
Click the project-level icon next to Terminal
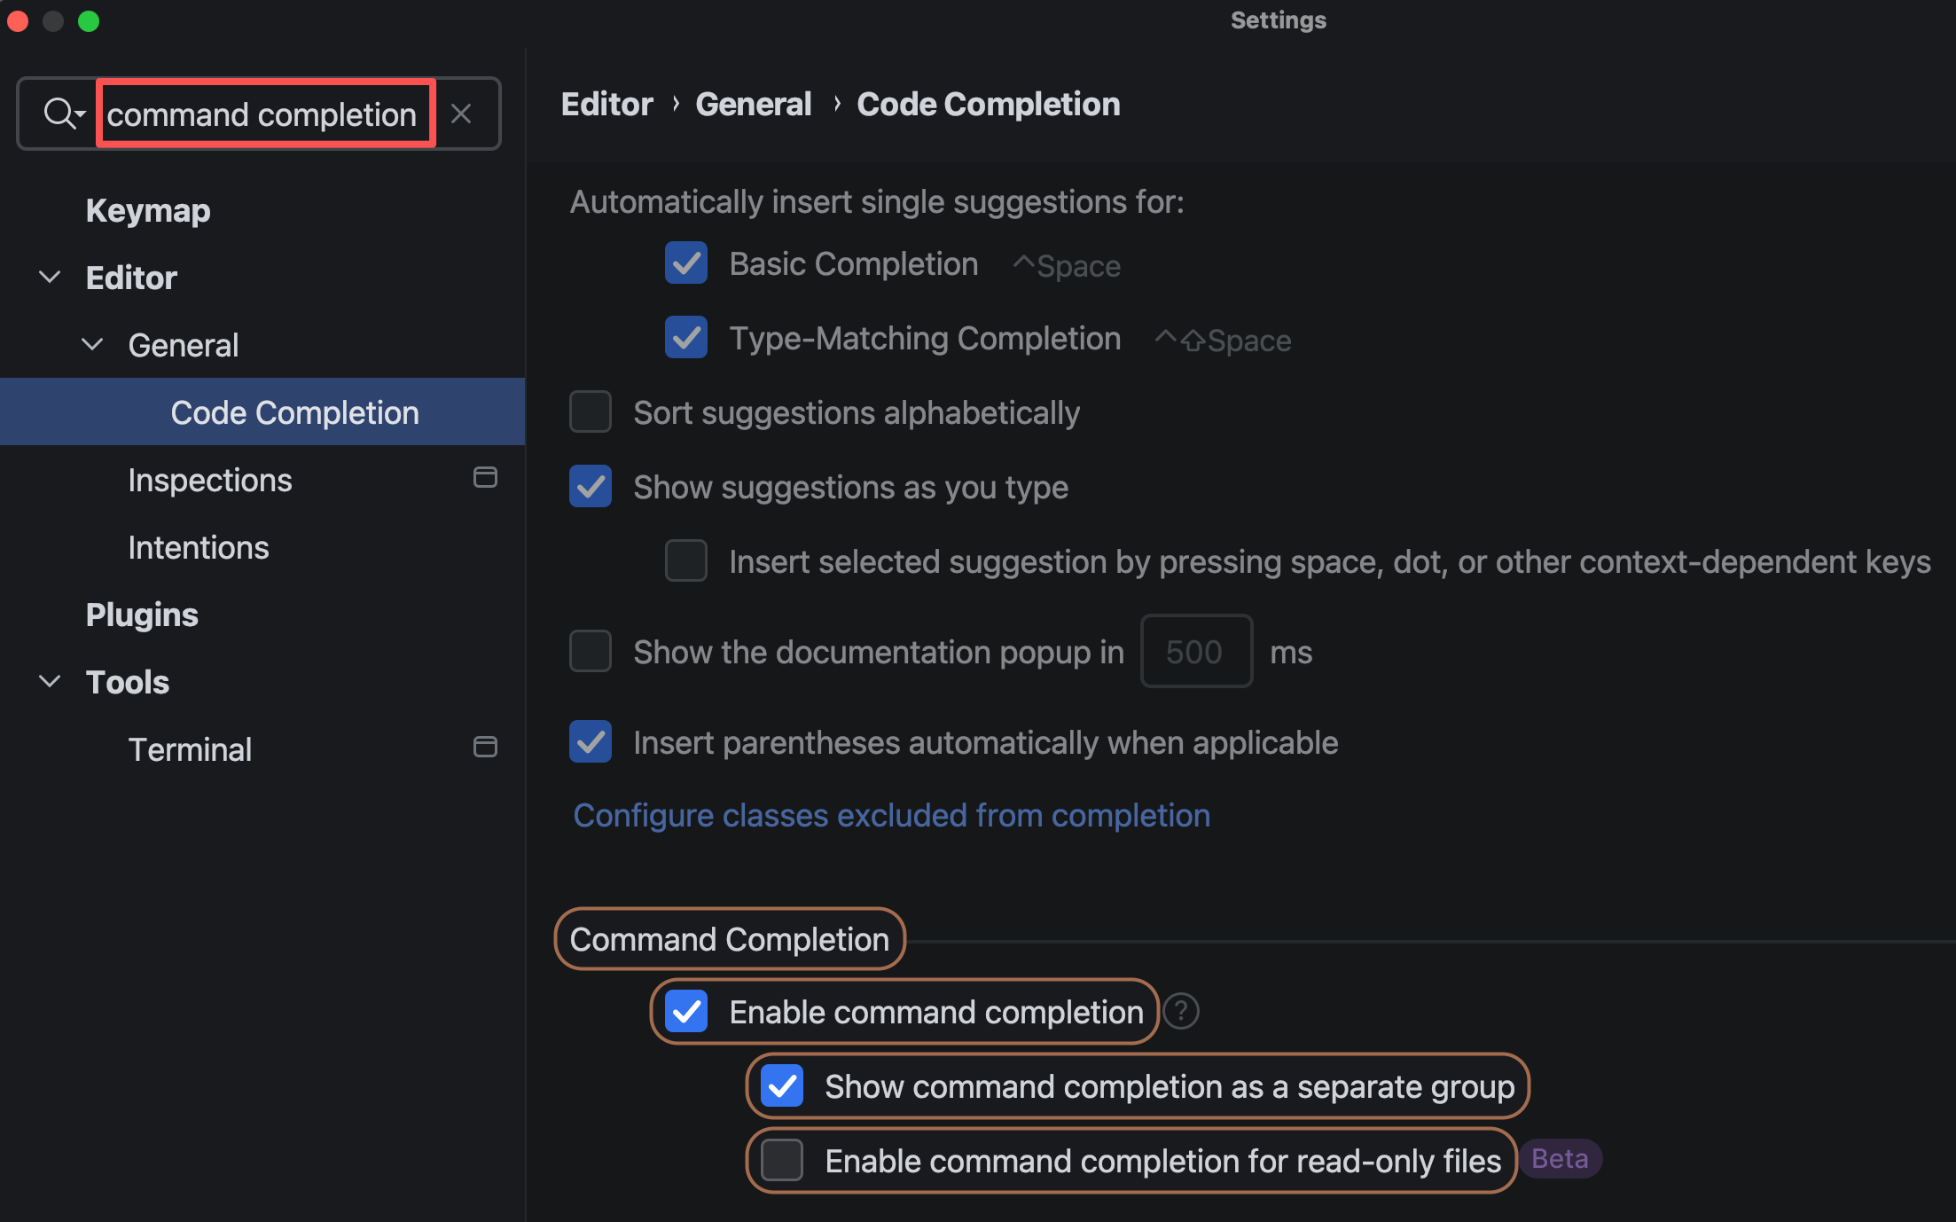(485, 748)
